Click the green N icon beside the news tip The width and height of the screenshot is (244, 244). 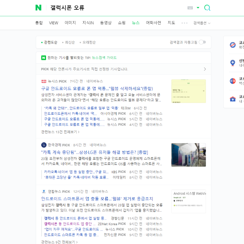tap(44, 58)
